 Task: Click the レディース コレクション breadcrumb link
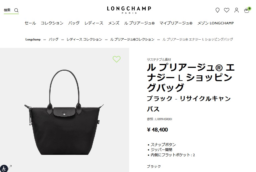coord(84,39)
